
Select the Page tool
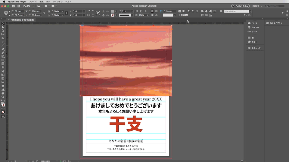pos(3,31)
